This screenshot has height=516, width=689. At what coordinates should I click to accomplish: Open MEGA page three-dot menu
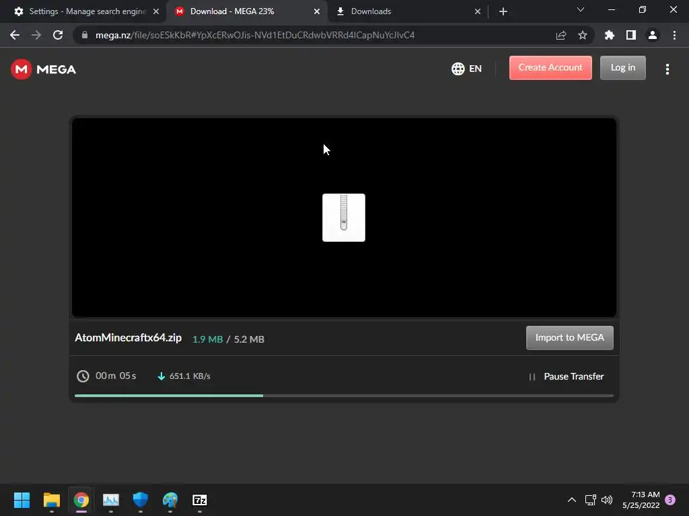coord(667,69)
